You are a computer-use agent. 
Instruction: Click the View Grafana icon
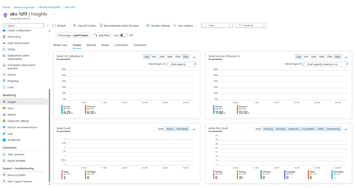tap(175, 26)
